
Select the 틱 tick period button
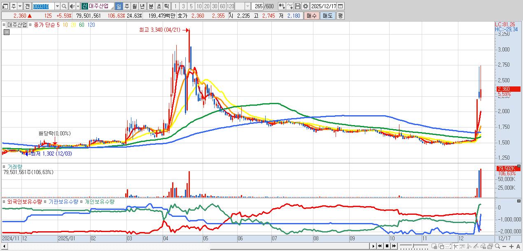(x=166, y=6)
